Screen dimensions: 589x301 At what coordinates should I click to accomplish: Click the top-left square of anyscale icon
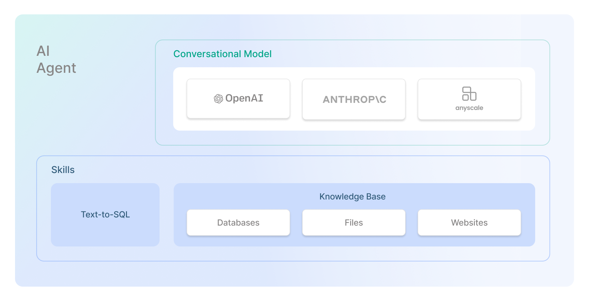[x=467, y=90]
